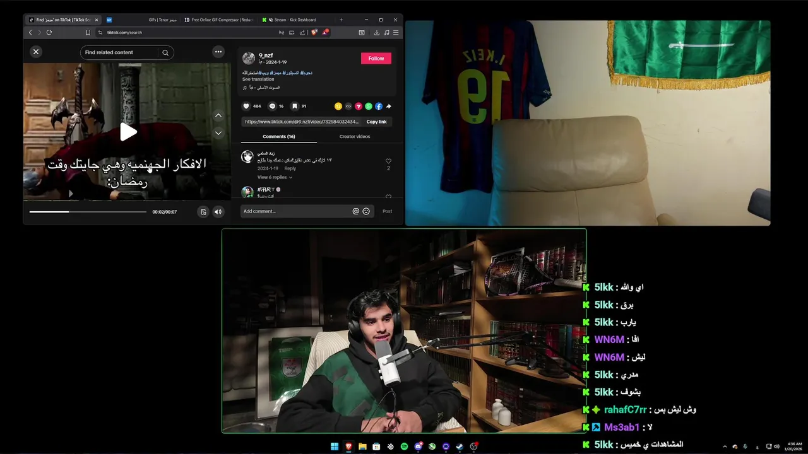
Task: Like the first comment with heart
Action: click(x=388, y=161)
